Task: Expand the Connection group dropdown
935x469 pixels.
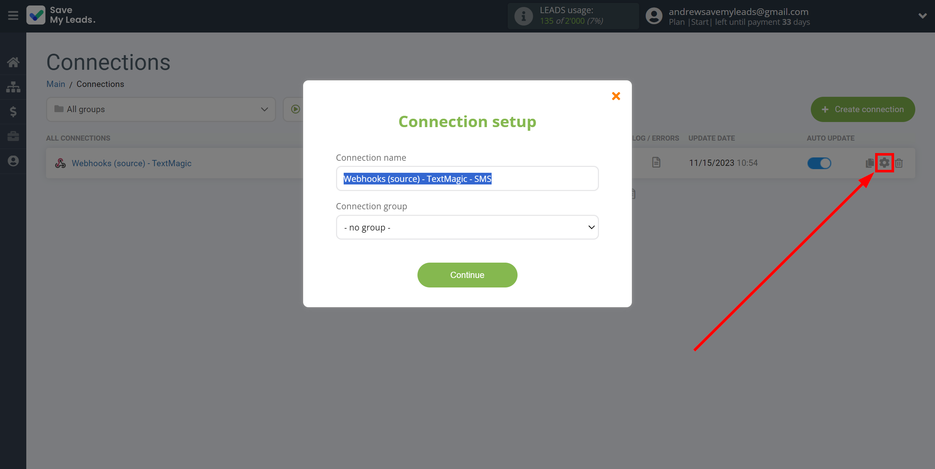Action: tap(467, 227)
